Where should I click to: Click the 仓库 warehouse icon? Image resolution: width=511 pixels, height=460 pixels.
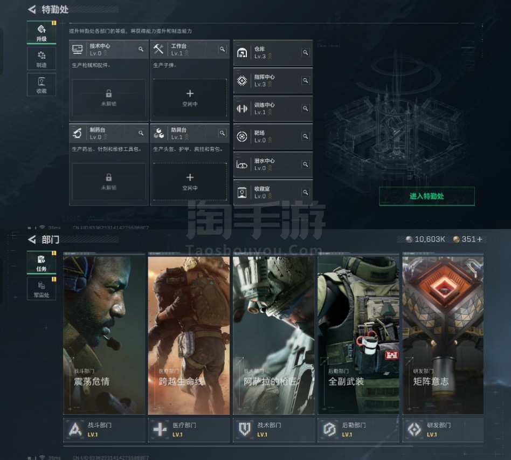(x=242, y=52)
